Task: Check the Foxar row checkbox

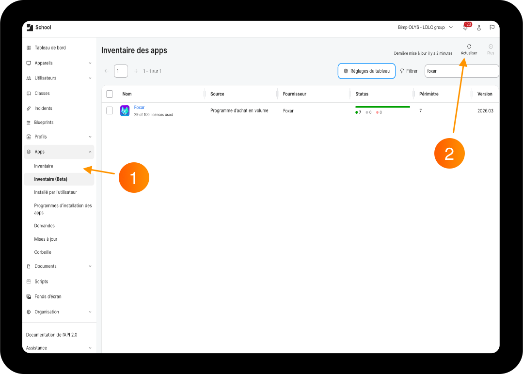Action: pos(110,110)
